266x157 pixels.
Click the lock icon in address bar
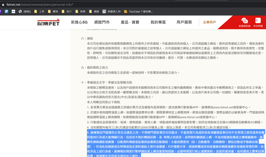coord(3,5)
